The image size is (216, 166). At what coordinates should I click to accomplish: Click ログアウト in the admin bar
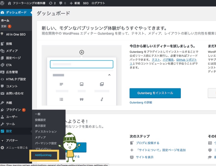point(98,3)
